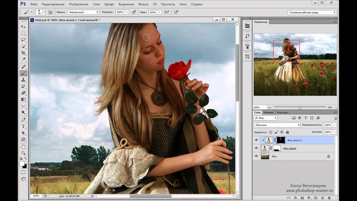Select the Move tool

[23, 27]
